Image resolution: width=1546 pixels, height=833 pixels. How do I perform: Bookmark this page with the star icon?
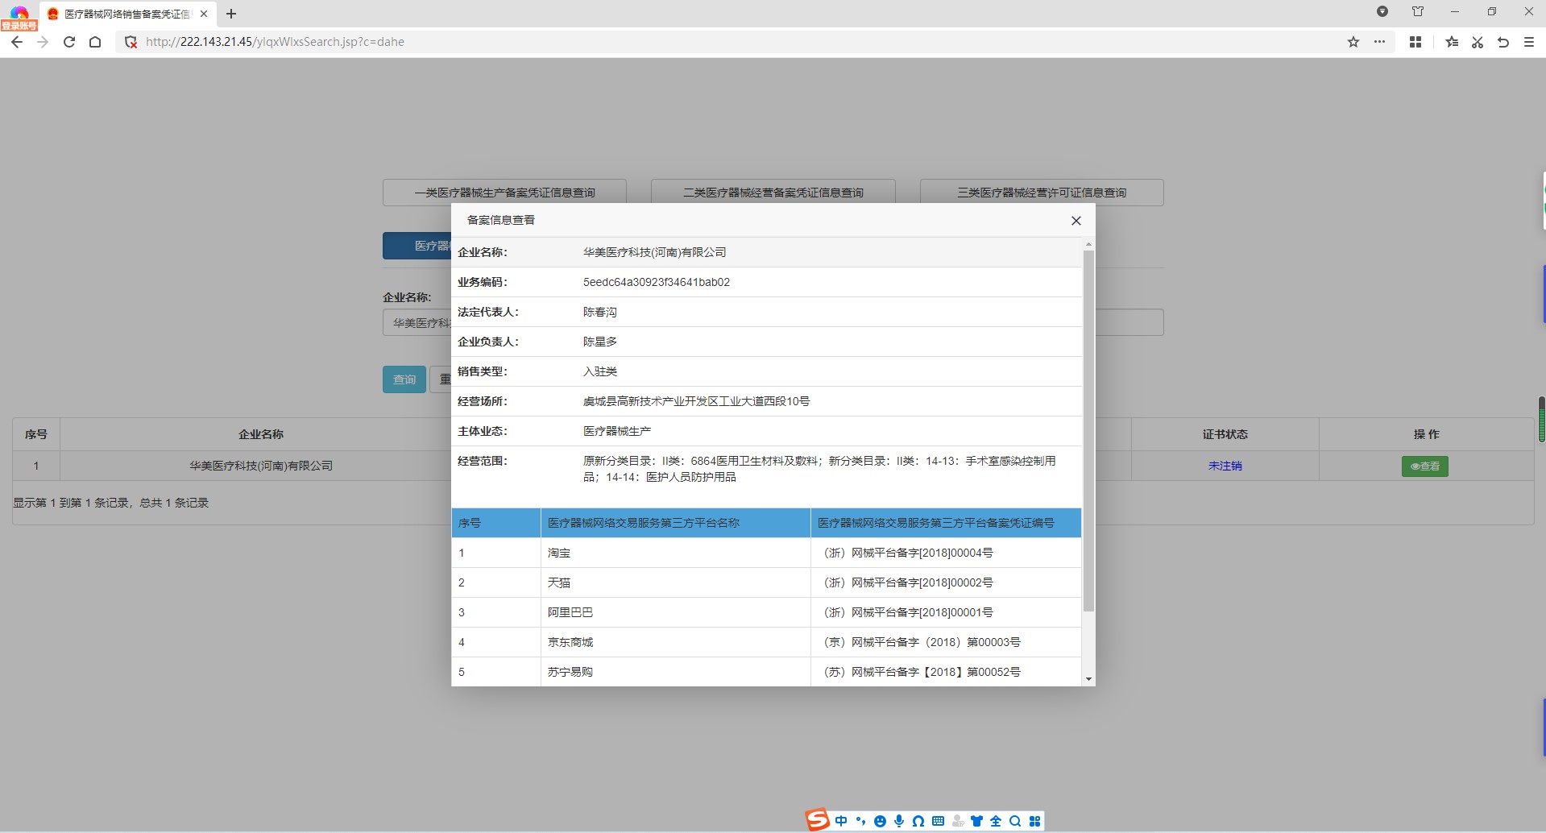pyautogui.click(x=1353, y=42)
